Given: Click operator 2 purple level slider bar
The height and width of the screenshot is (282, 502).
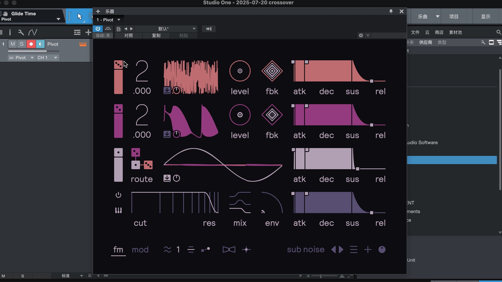Looking at the screenshot, I should (118, 126).
